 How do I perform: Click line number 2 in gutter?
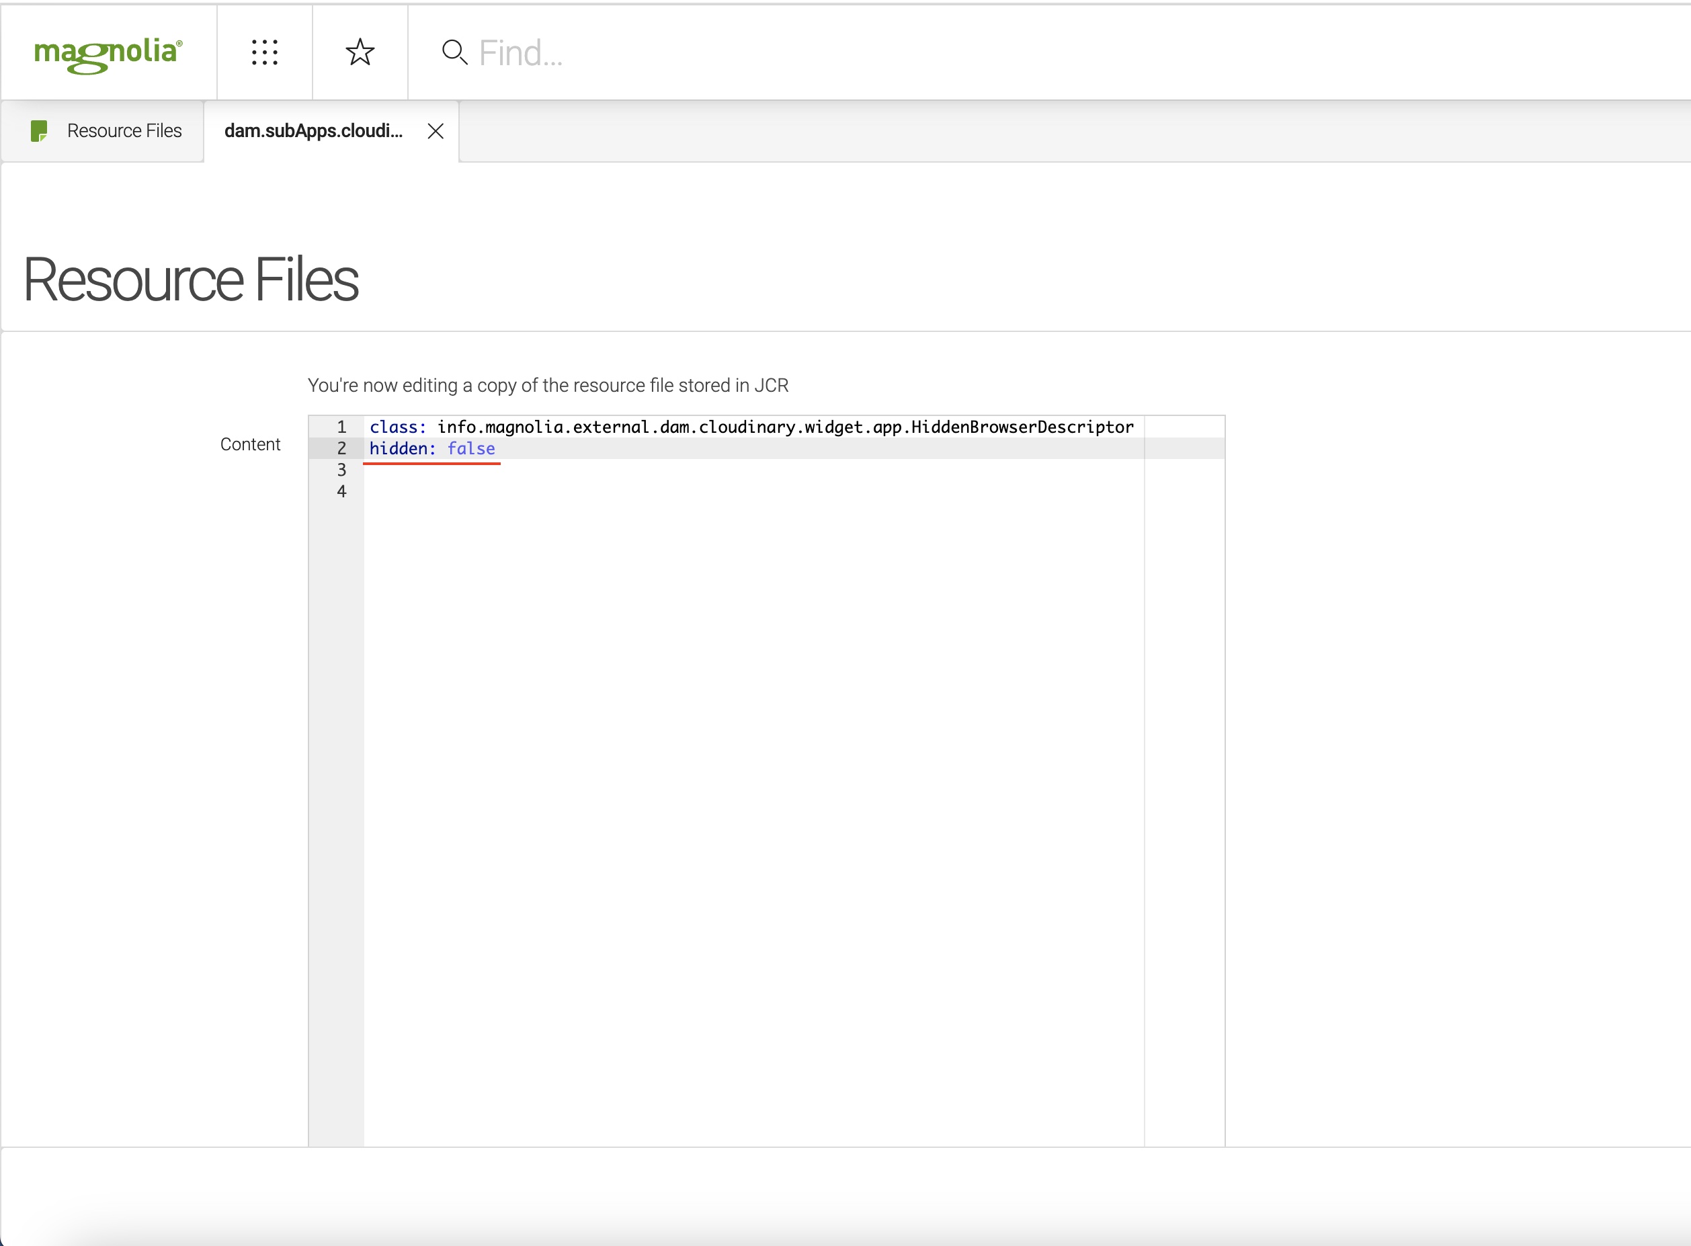[x=341, y=449]
